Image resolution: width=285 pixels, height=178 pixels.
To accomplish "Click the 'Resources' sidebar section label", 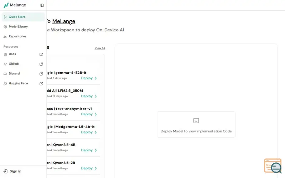I will tap(11, 47).
